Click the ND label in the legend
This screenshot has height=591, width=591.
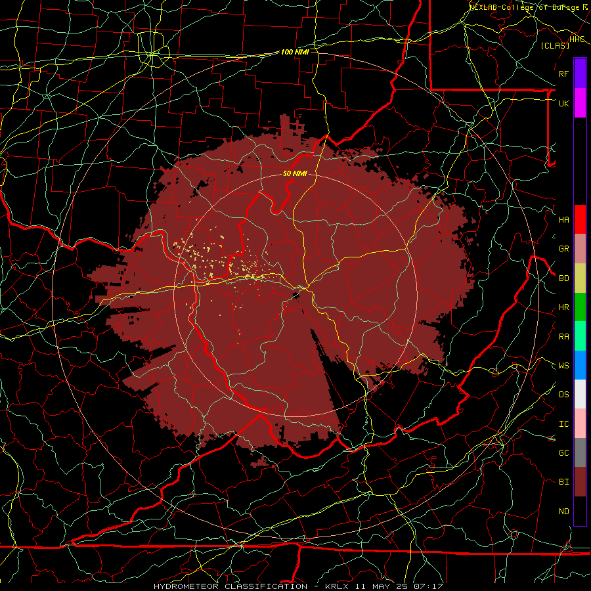[x=563, y=512]
